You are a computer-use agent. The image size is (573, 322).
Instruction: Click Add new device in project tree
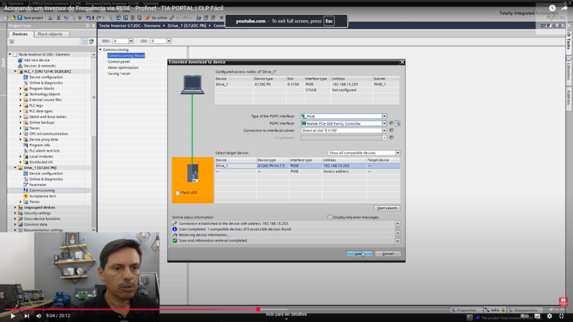36,60
